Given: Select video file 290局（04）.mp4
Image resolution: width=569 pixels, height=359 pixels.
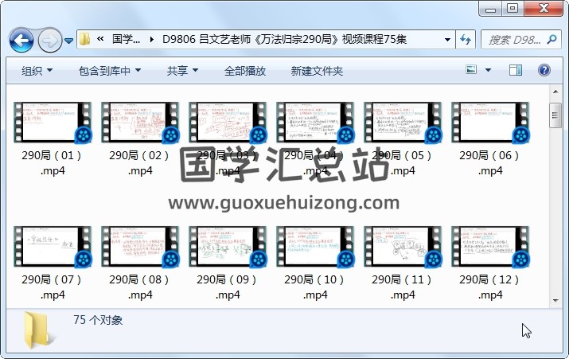Looking at the screenshot, I should [314, 139].
